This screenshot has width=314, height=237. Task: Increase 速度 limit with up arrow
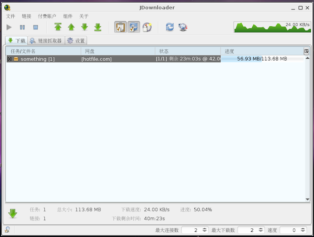(x=303, y=229)
